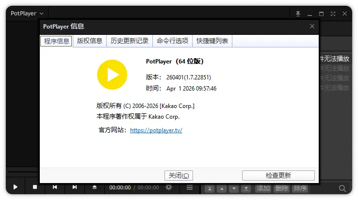Click the 关闭(C) button

[179, 175]
